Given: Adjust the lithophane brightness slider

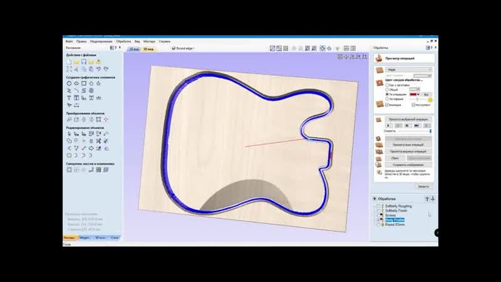Looking at the screenshot, I should point(417,100).
